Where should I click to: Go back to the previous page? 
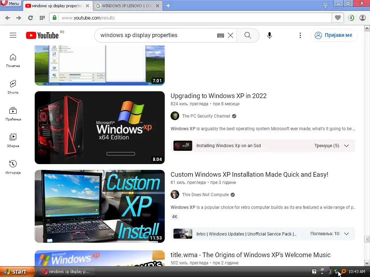click(x=8, y=18)
